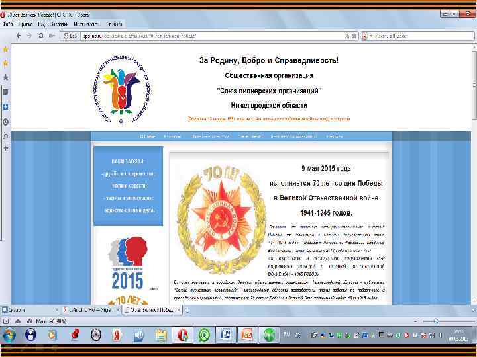The width and height of the screenshot is (477, 357).
Task: Click the 70 лет victory order image
Action: (x=221, y=219)
